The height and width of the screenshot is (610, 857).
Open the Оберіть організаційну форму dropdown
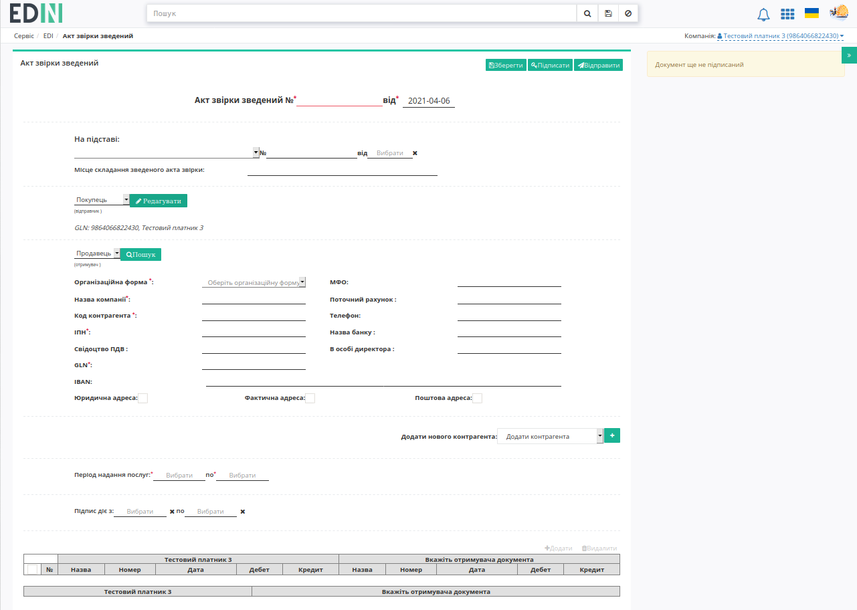[x=254, y=282]
